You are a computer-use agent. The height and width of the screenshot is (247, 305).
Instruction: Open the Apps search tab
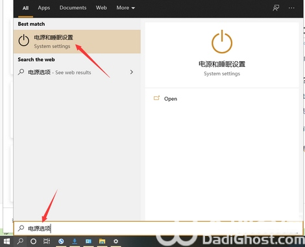tap(44, 8)
